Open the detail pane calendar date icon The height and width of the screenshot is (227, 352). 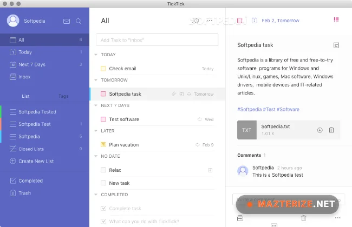coord(255,21)
